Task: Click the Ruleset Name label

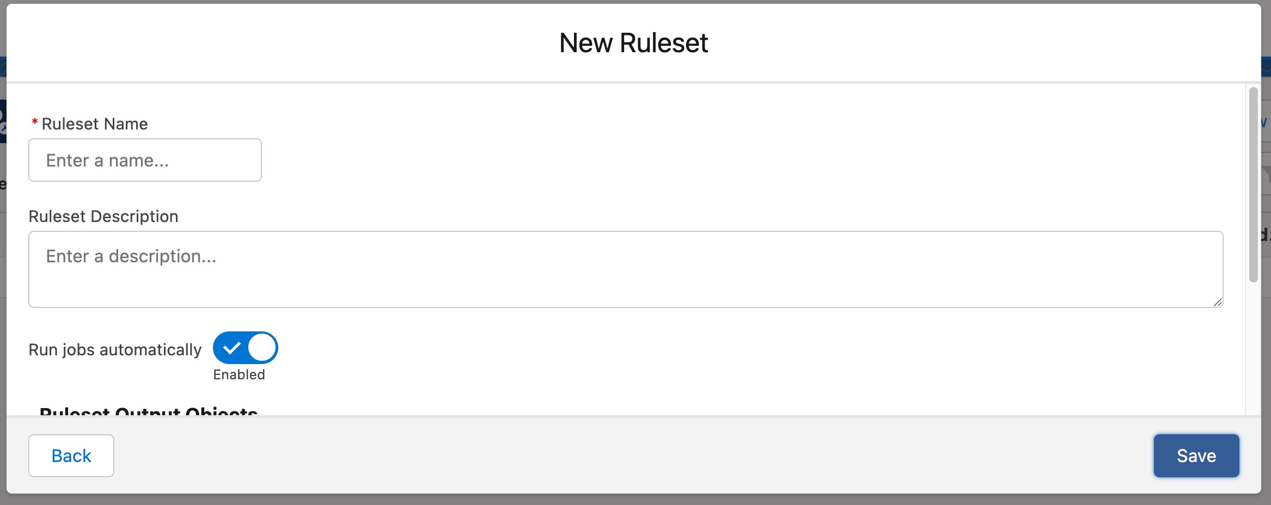Action: tap(95, 124)
